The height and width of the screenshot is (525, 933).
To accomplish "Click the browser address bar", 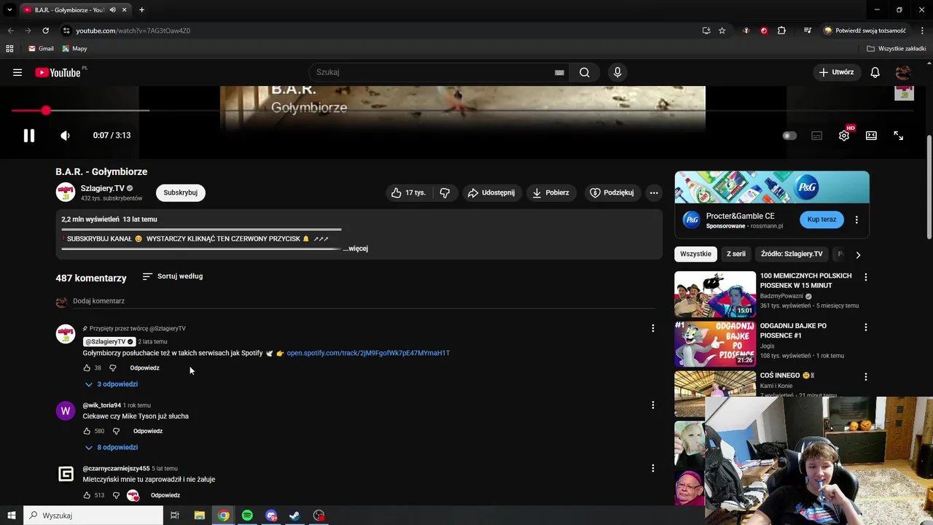I will (386, 31).
